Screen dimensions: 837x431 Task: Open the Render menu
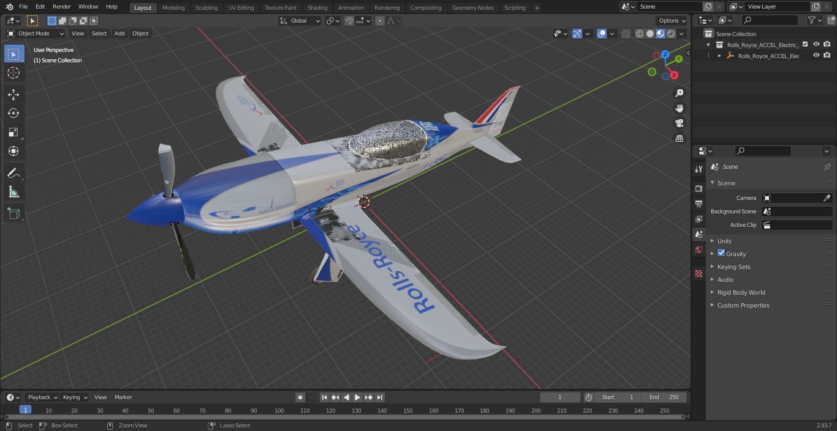61,7
